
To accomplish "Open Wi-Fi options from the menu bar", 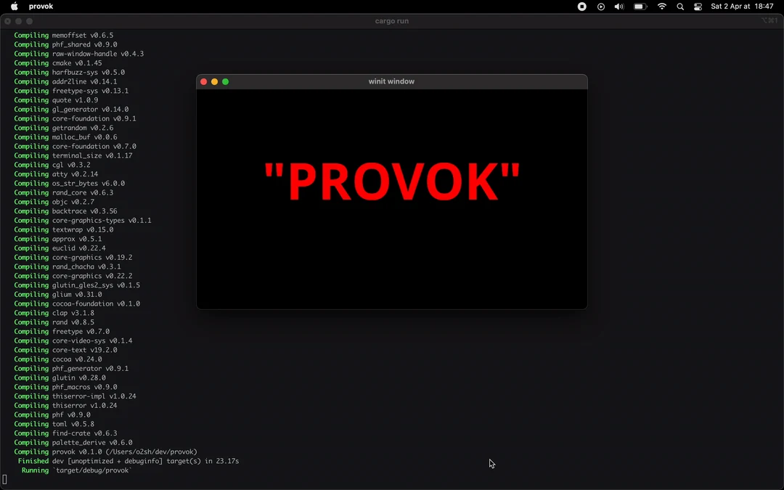I will coord(662,7).
